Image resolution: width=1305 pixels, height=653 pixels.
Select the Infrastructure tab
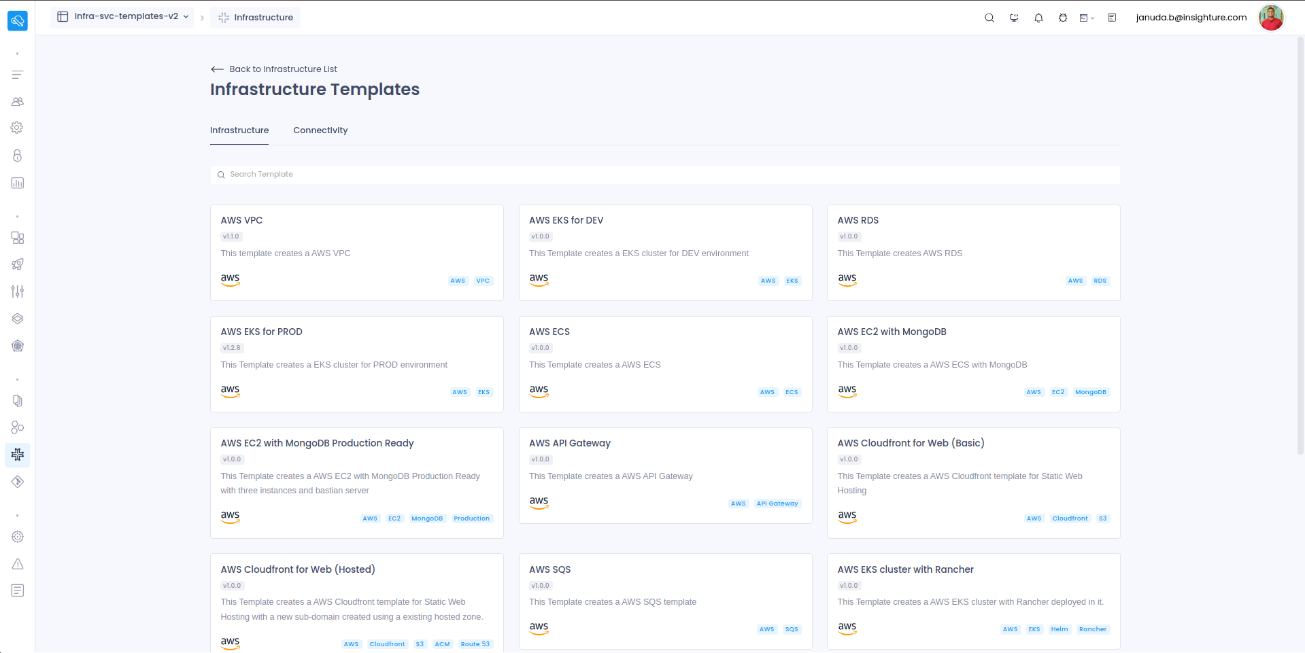239,130
